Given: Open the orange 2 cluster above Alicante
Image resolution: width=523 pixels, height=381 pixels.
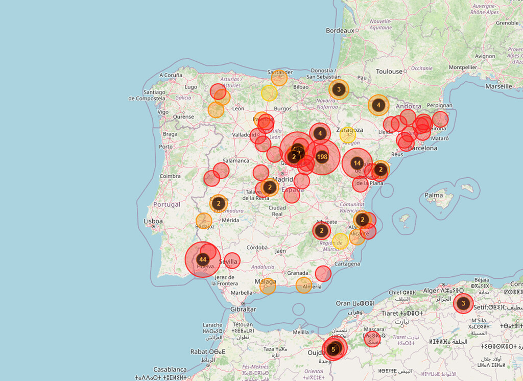Looking at the screenshot, I should tap(362, 220).
